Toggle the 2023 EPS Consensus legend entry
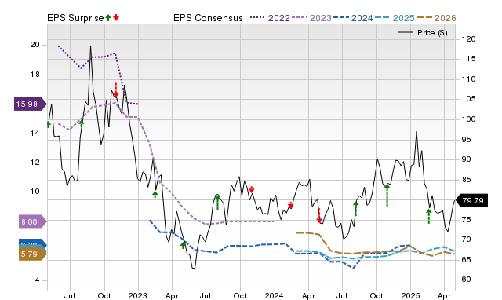The width and height of the screenshot is (502, 300). coord(311,18)
